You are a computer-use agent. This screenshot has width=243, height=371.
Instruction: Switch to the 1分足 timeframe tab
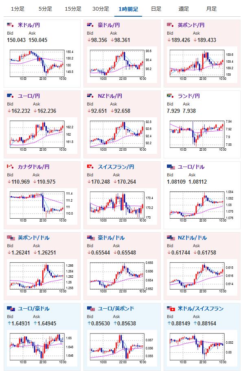[x=18, y=9]
